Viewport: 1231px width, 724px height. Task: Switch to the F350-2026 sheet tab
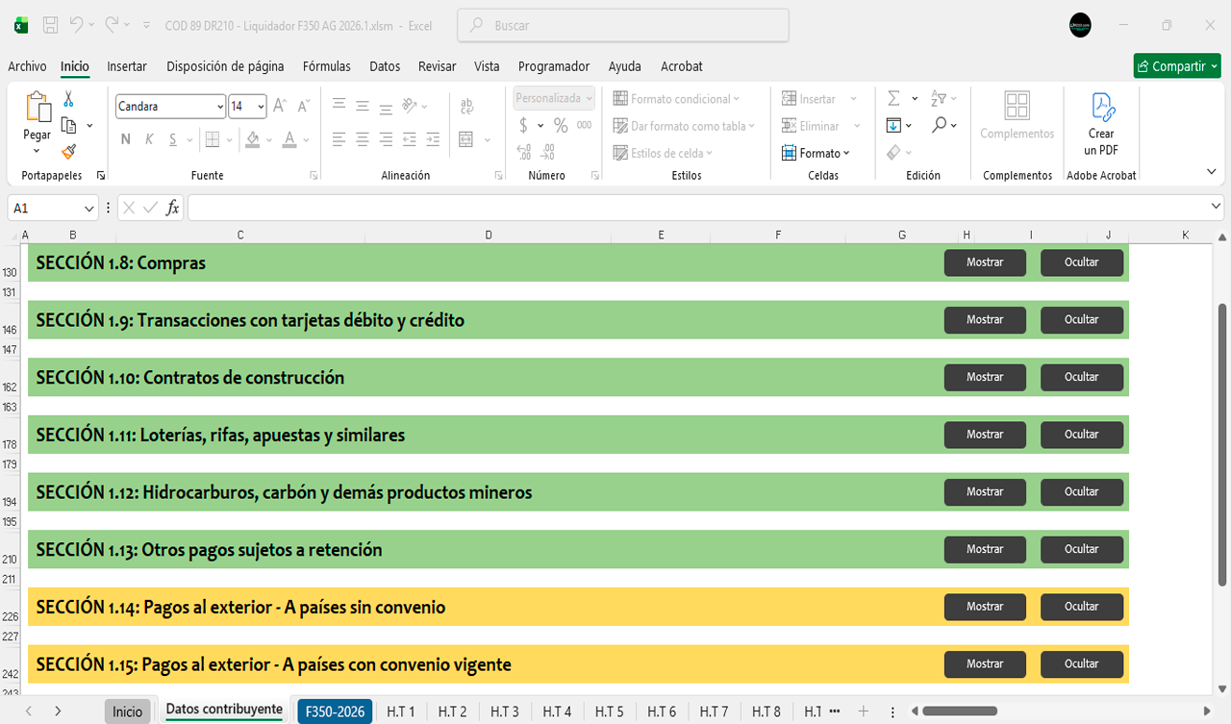335,712
